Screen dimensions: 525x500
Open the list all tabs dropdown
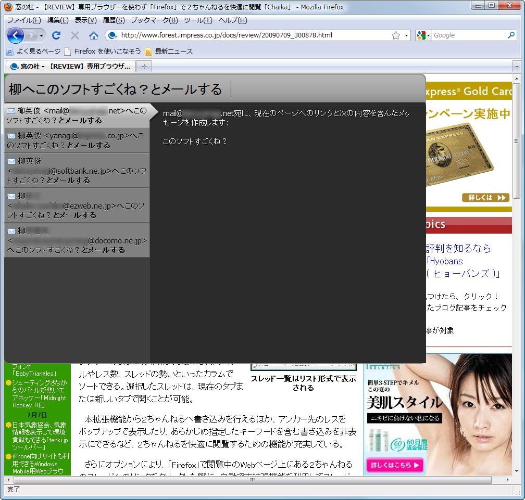[x=517, y=67]
